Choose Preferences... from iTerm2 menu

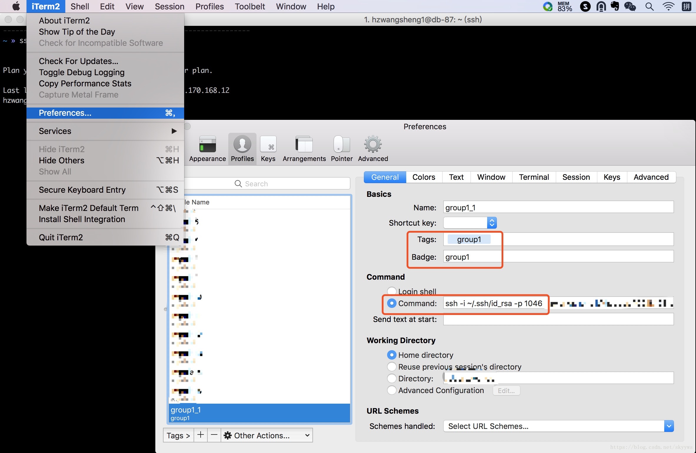105,113
